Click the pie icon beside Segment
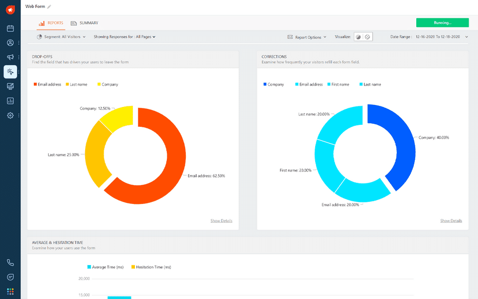The height and width of the screenshot is (299, 478). [x=39, y=37]
